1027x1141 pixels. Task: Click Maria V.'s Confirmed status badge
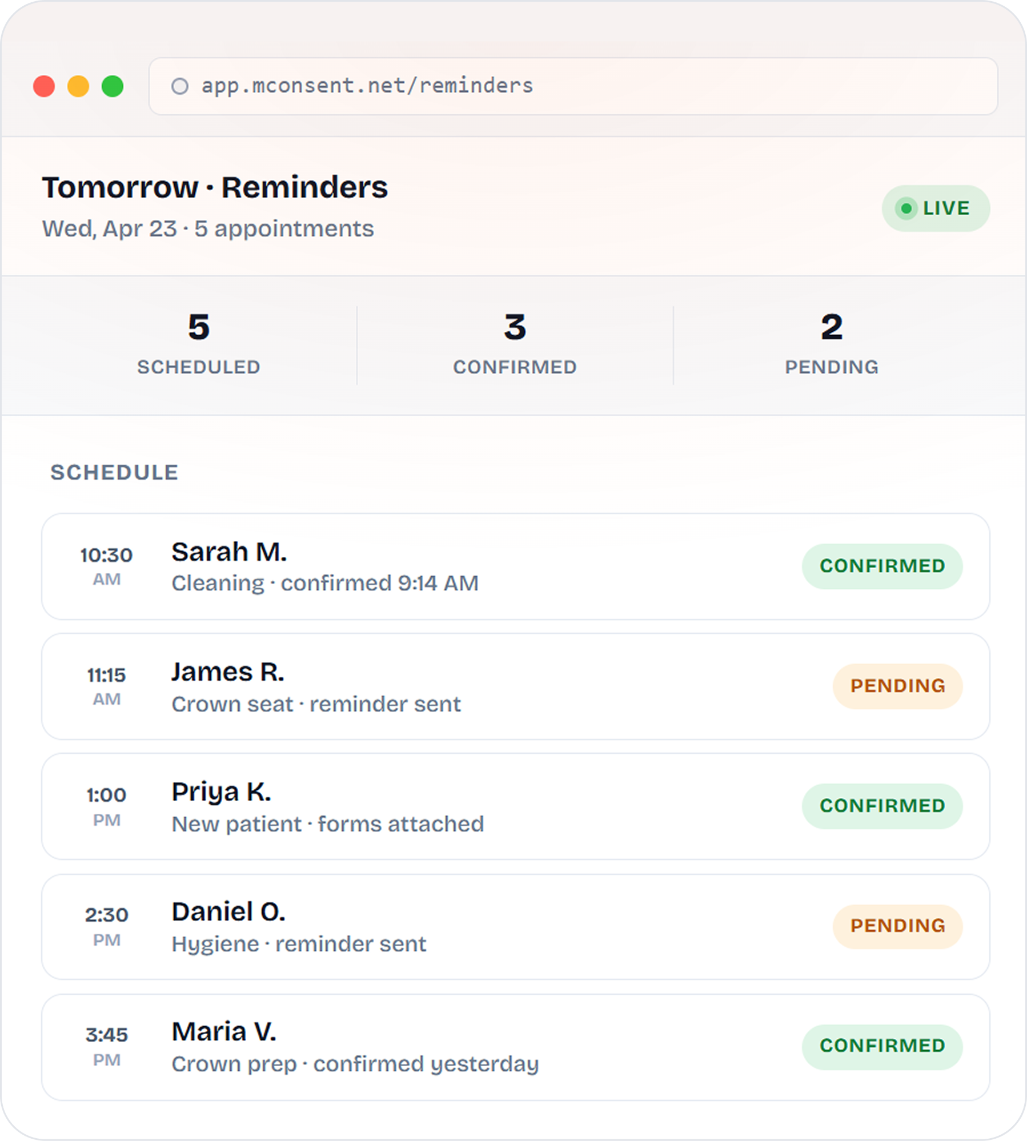(x=882, y=1047)
